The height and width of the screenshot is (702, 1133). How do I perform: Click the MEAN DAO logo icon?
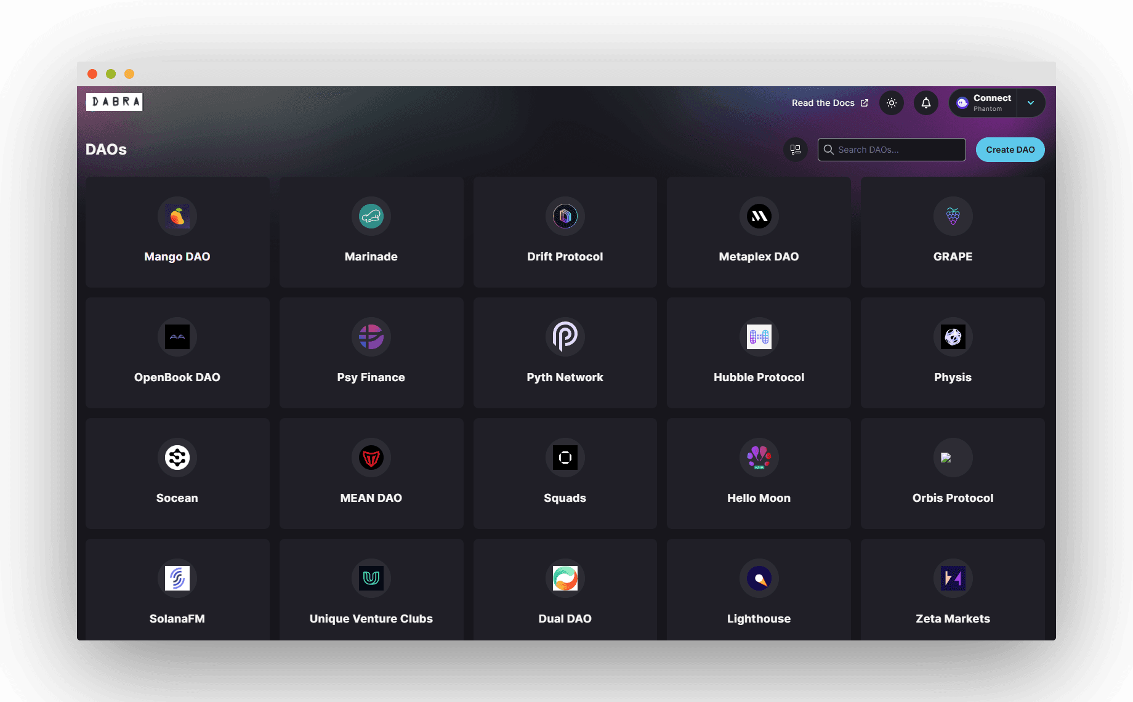[x=371, y=458]
